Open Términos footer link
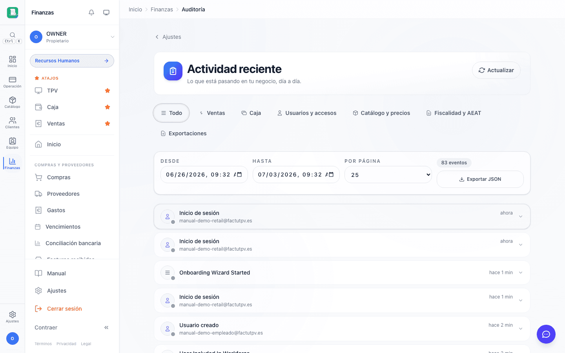Screen dimensions: 565x353 [x=43, y=344]
